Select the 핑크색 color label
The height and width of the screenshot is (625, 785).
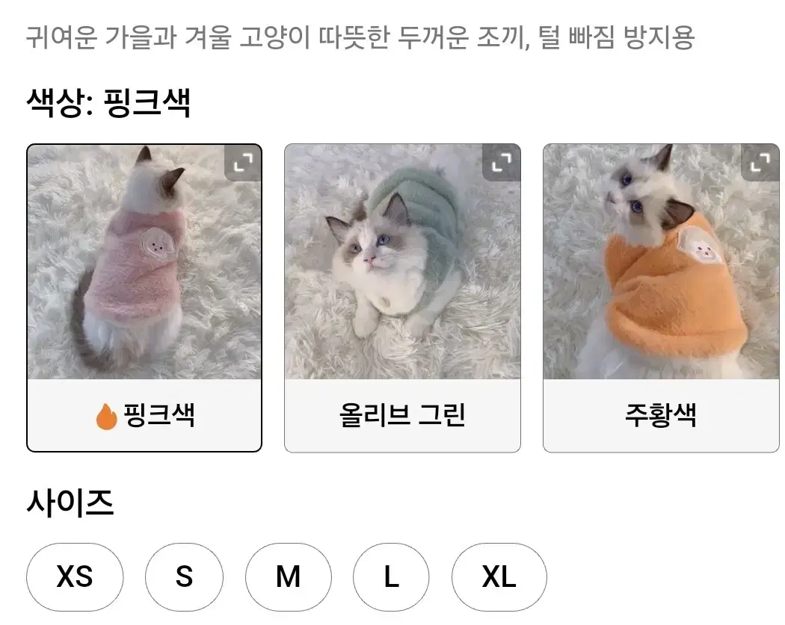(158, 415)
